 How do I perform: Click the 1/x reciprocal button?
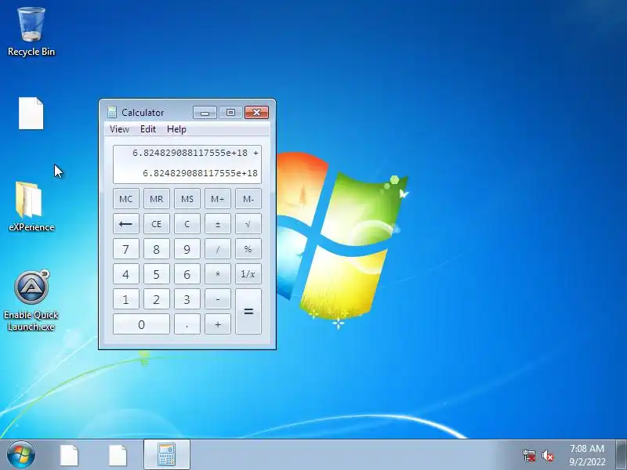[248, 273]
